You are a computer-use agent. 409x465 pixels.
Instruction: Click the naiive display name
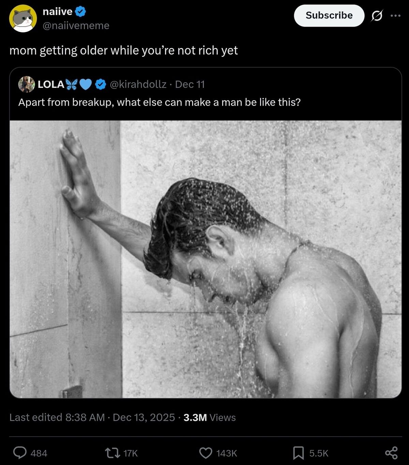click(x=57, y=12)
